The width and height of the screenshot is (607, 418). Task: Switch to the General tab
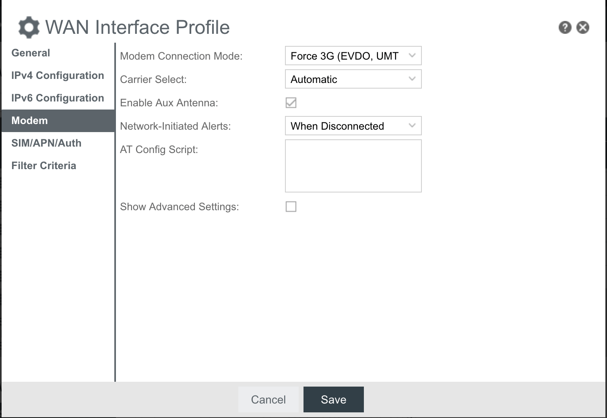[31, 53]
